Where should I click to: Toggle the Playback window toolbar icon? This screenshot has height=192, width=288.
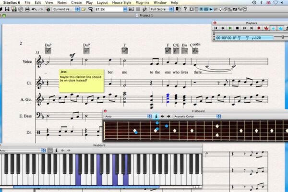[x=211, y=9]
